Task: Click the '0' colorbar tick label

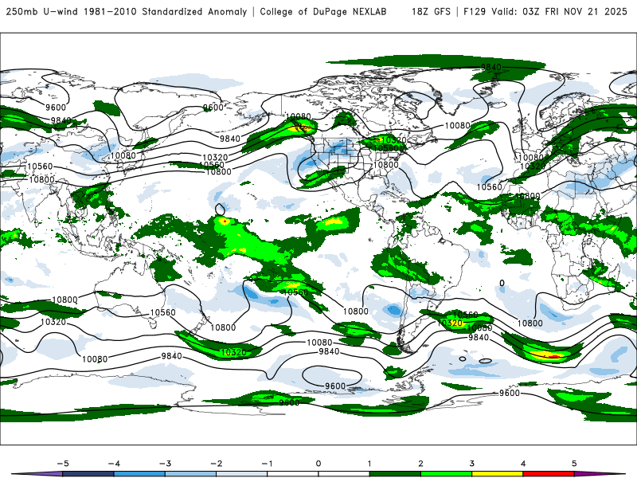Action: pos(318,464)
